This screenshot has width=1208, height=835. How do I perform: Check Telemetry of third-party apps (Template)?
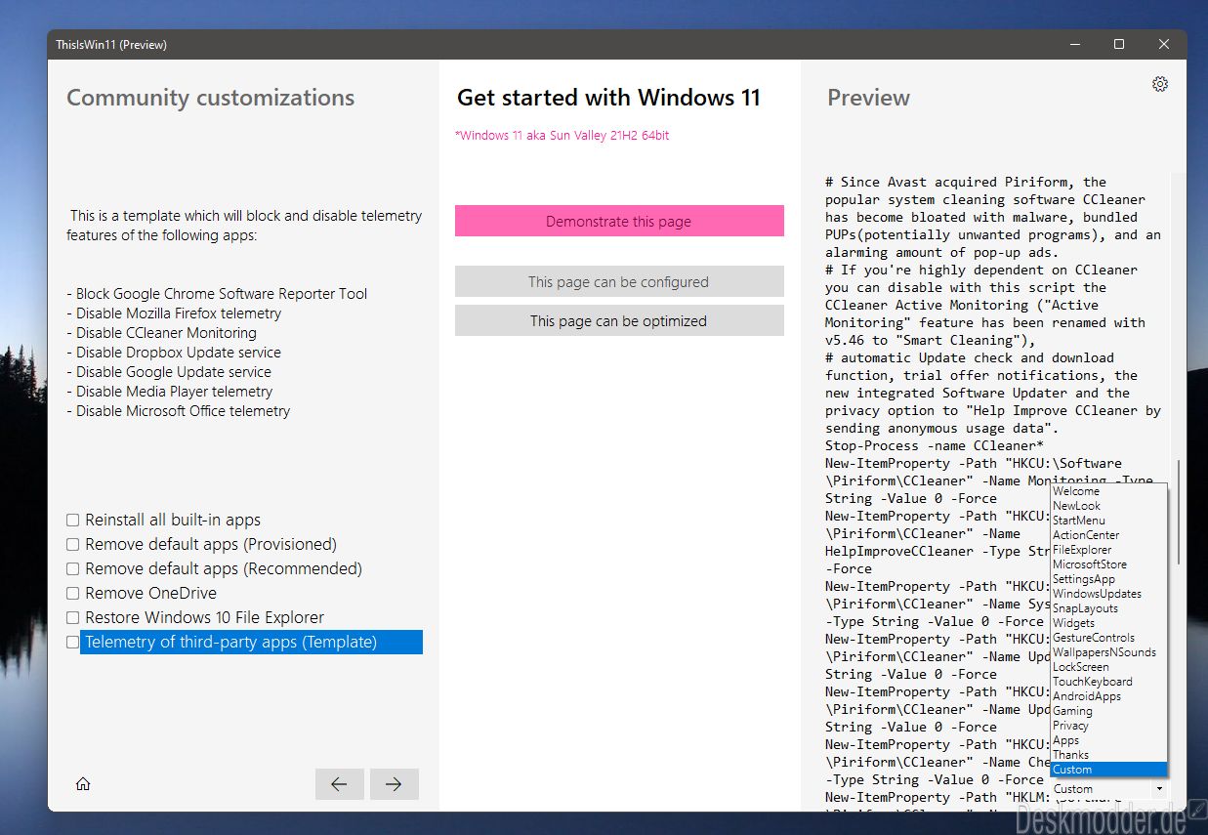(72, 643)
